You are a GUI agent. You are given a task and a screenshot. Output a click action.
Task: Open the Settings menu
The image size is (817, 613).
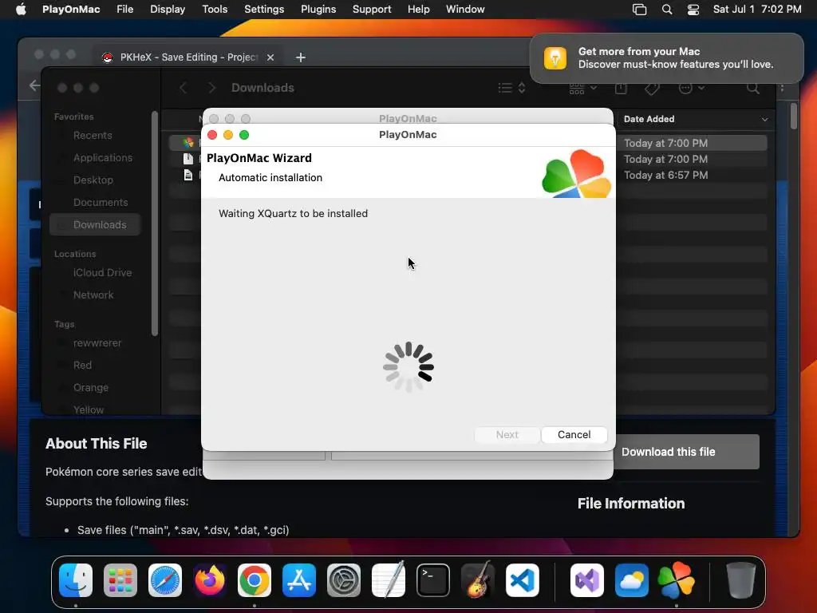coord(264,10)
